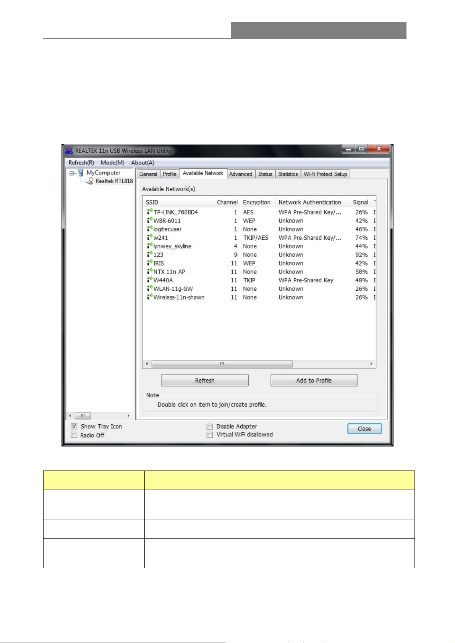
Task: Click the signal icon next to TP-LINK_7608D4
Action: (150, 212)
